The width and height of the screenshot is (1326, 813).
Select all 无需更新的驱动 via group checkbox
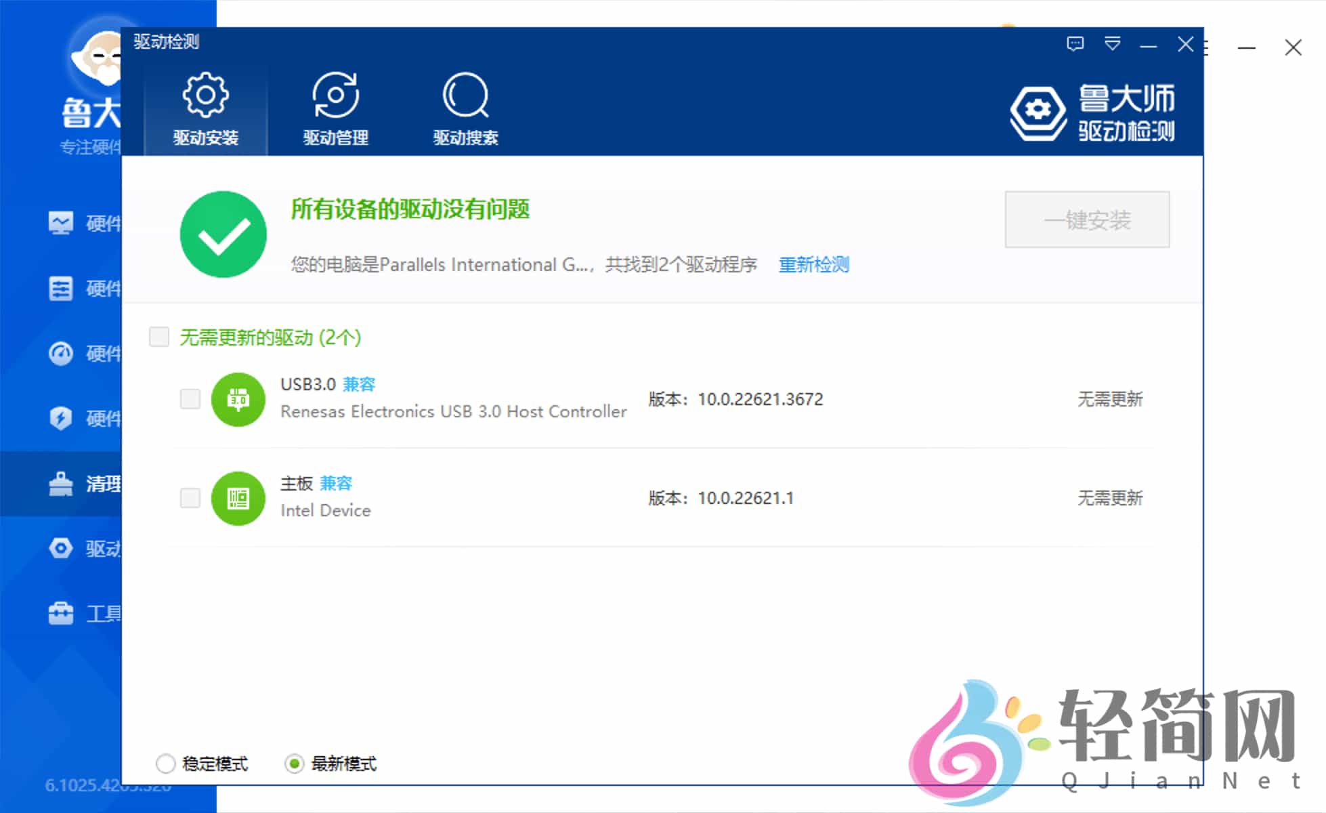159,337
